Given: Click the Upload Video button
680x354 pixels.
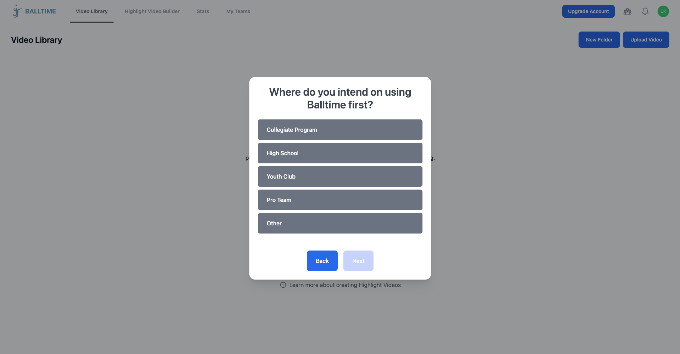Looking at the screenshot, I should click(x=646, y=40).
